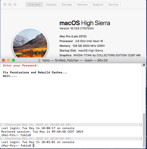Click the Terminal window title text
The image size is (147, 149).
pyautogui.click(x=75, y=60)
